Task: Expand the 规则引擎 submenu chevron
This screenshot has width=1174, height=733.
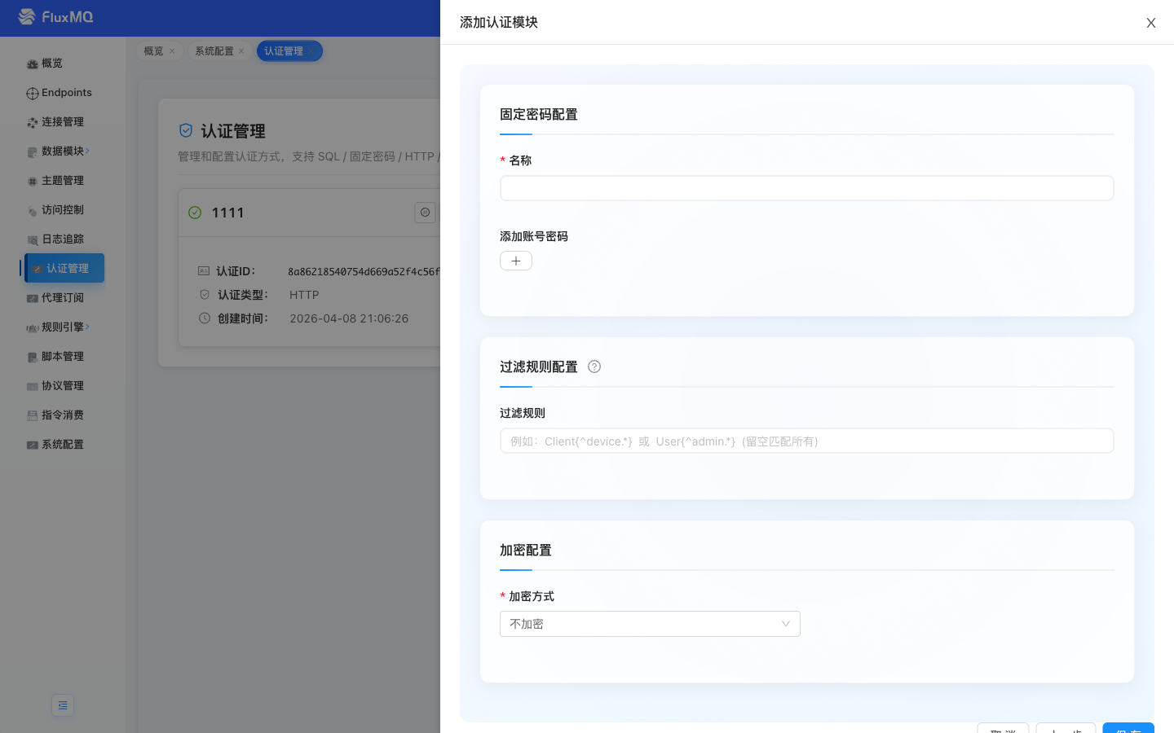Action: tap(88, 327)
